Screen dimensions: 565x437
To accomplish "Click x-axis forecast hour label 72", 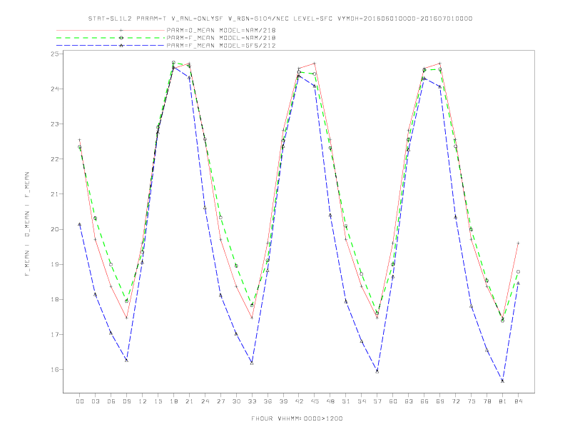I will click(x=455, y=401).
